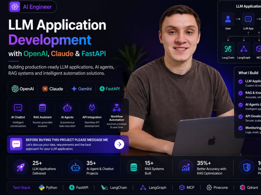This screenshot has height=195, width=261.
Task: Select the AI Chatbot speech bubble icon
Action: (x=18, y=108)
